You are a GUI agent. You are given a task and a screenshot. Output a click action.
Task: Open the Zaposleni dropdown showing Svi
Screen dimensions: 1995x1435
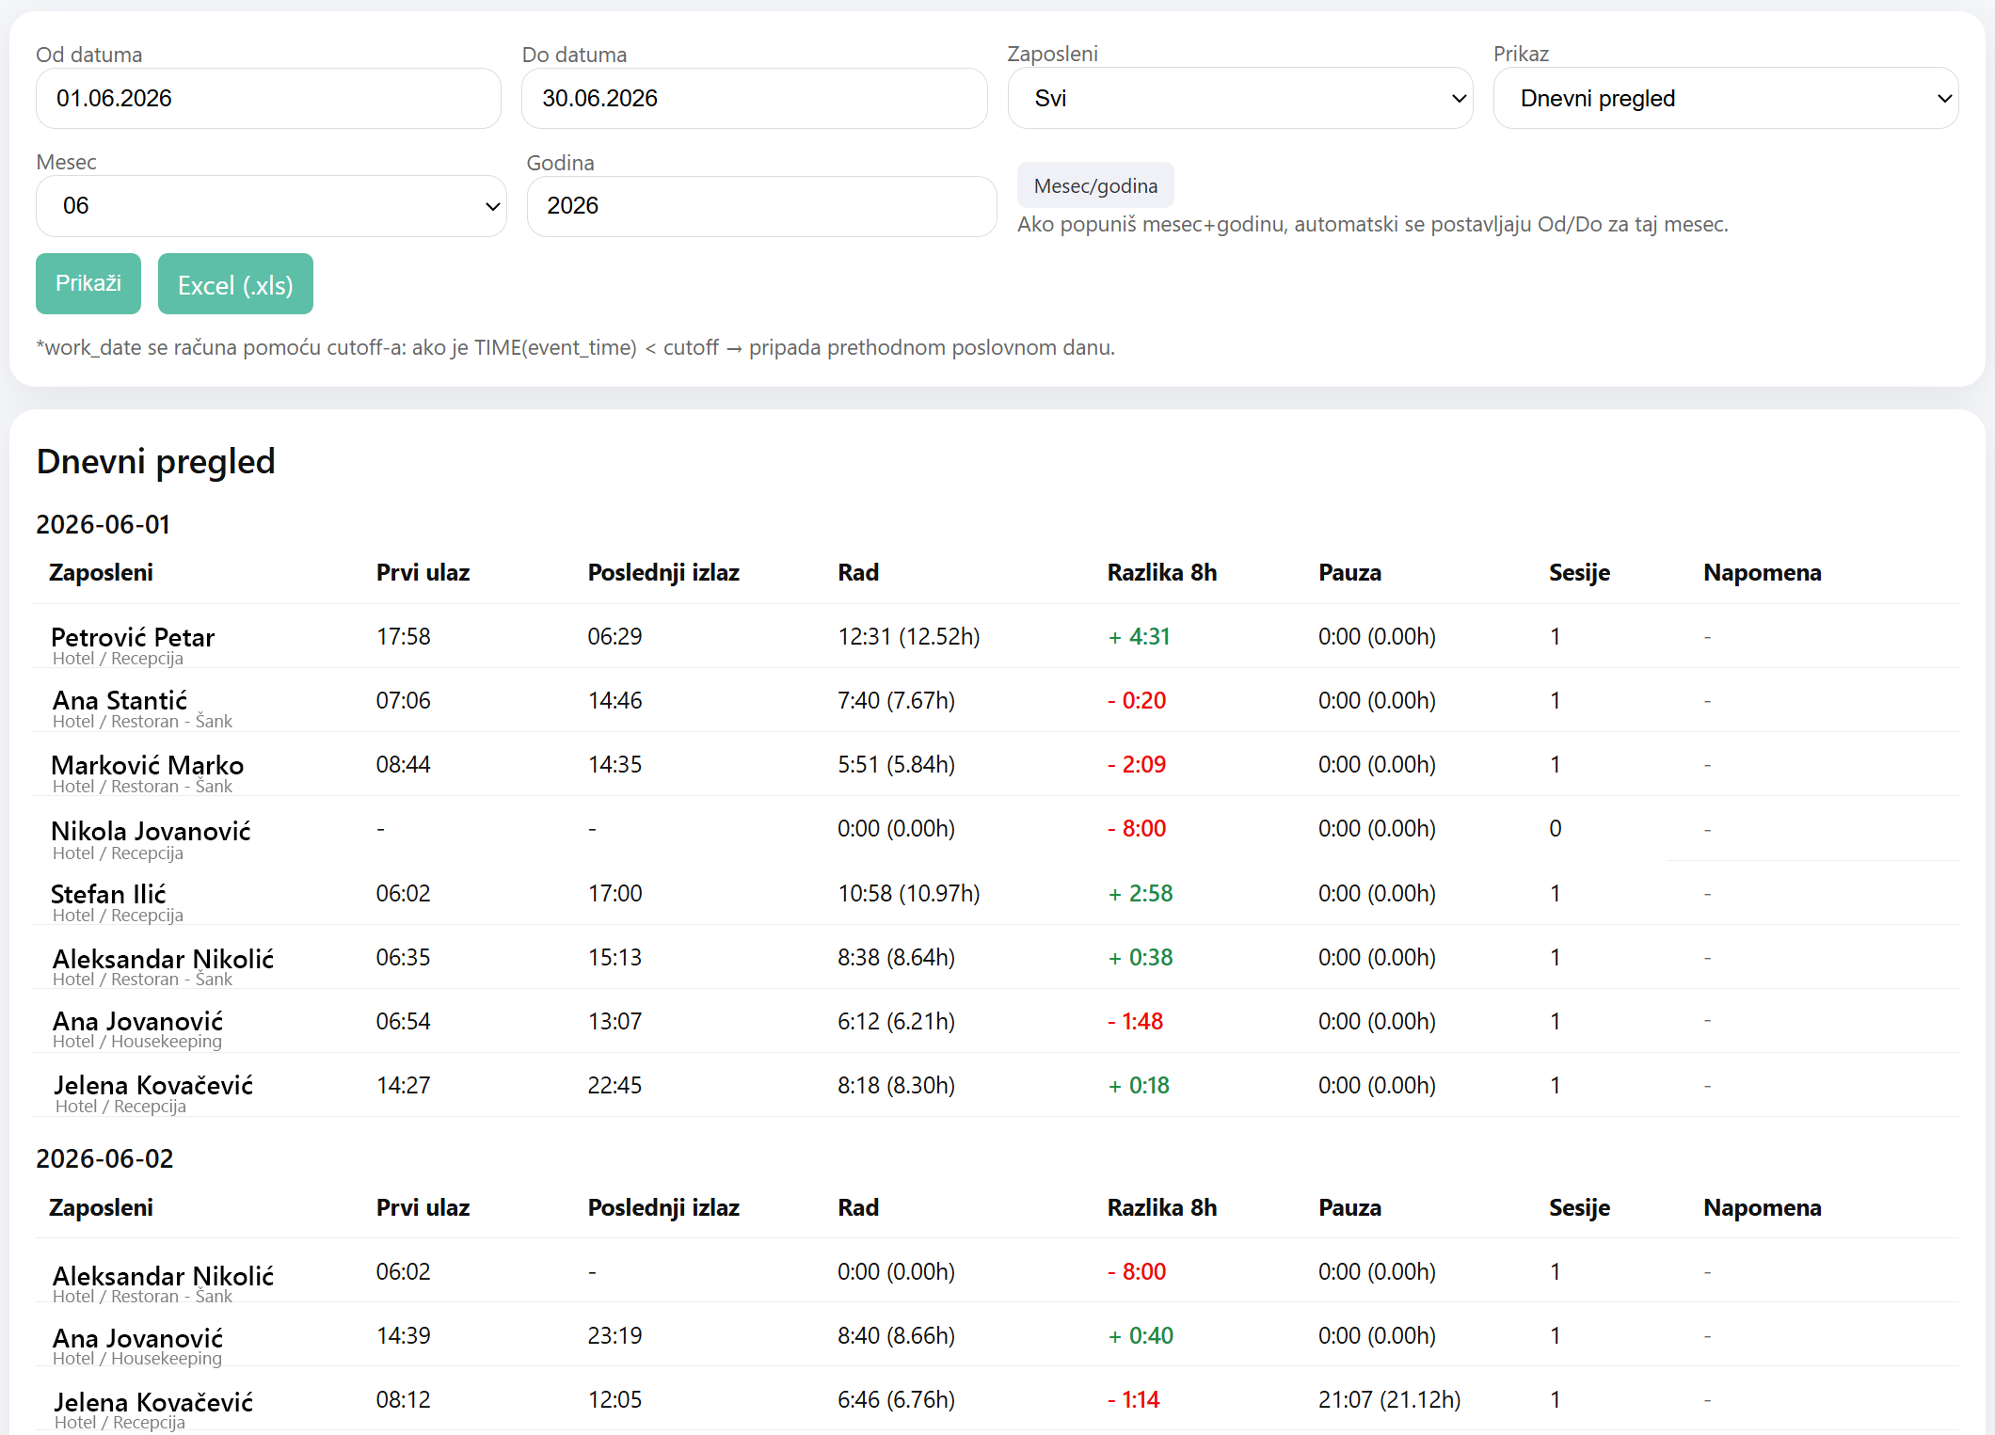pyautogui.click(x=1239, y=98)
